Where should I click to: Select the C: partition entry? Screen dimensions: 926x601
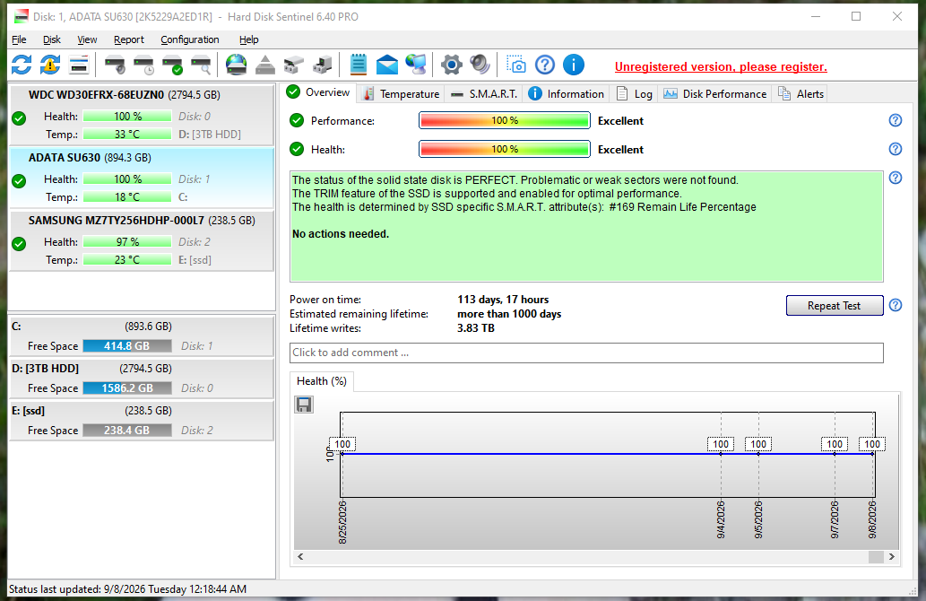142,335
